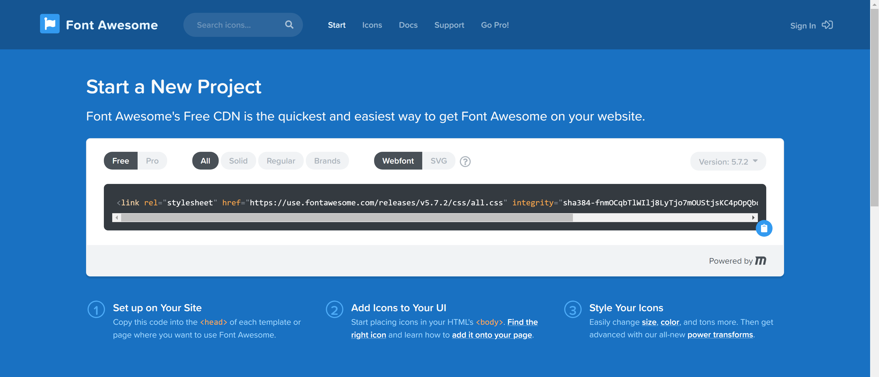
Task: Open the 'power transforms' link
Action: tap(720, 335)
